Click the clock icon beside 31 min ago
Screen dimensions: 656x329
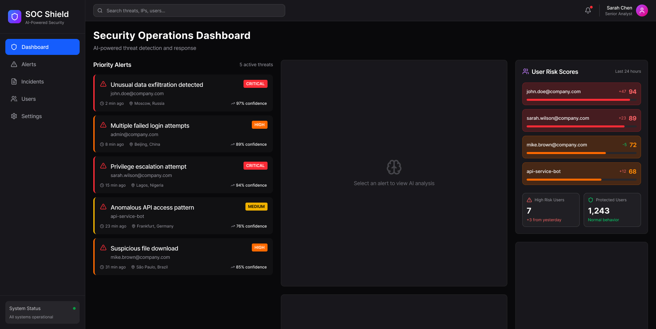click(102, 267)
